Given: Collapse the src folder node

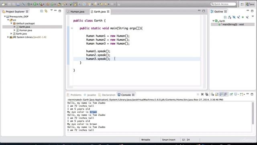Looking at the screenshot, I should 8,20.
